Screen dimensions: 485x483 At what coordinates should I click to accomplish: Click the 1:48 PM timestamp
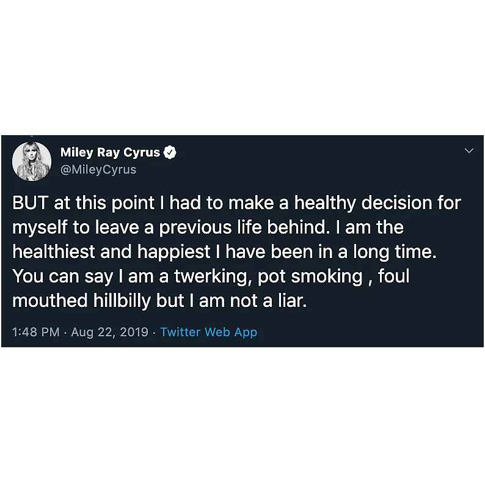[36, 332]
